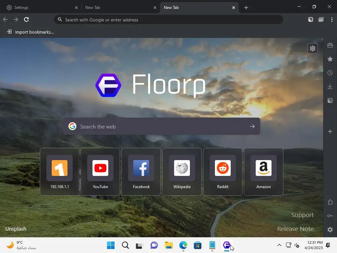Screen dimensions: 337x253
Task: Go back with the back arrow
Action: [x=5, y=19]
